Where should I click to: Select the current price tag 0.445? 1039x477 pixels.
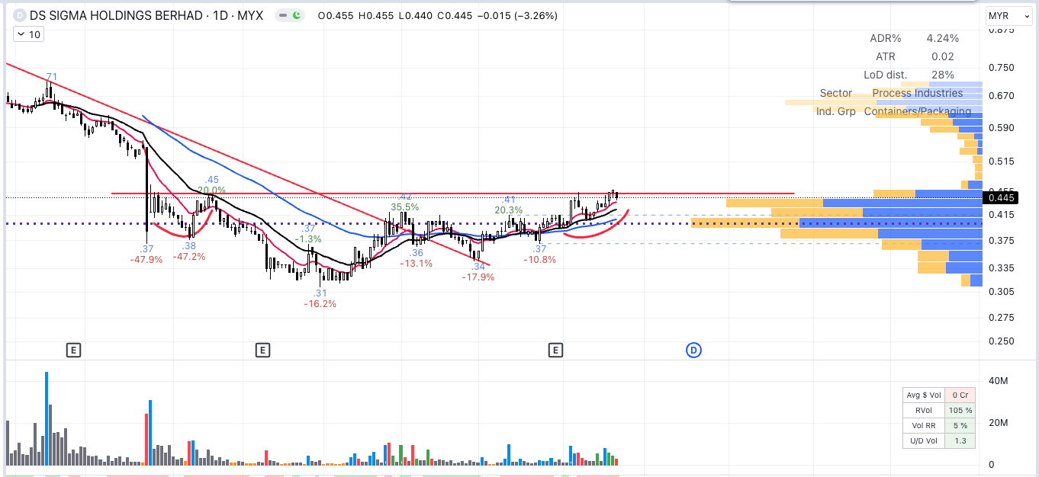pos(999,198)
